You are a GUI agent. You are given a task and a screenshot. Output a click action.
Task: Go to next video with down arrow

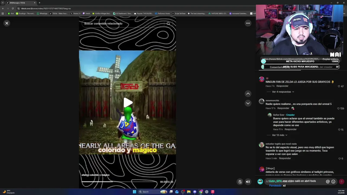[x=248, y=103]
